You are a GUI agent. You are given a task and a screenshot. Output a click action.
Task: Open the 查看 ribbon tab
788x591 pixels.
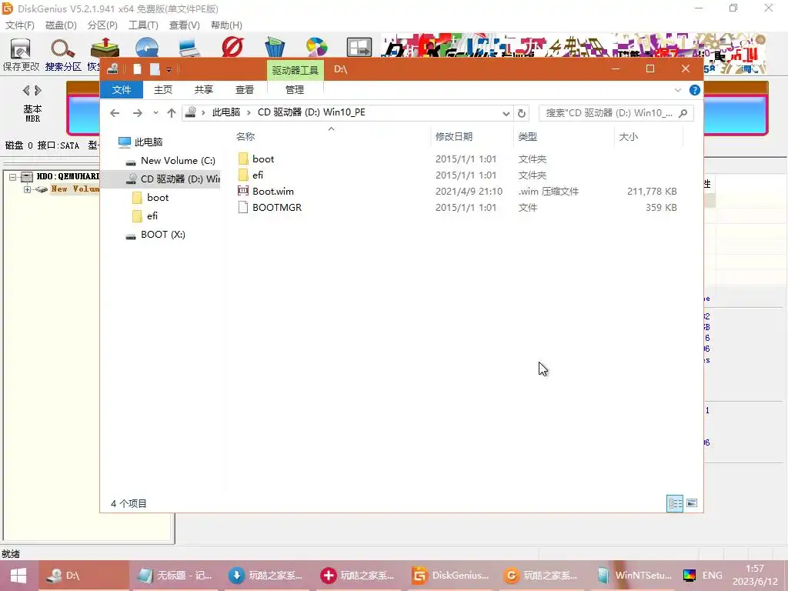tap(244, 89)
